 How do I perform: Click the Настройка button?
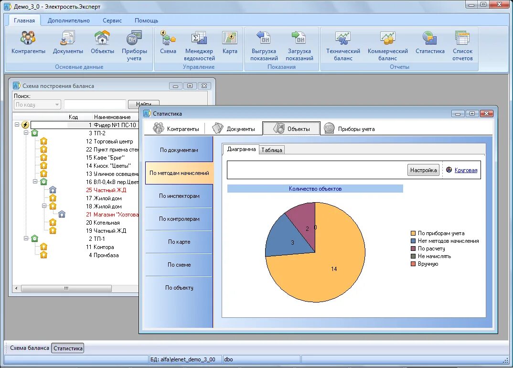pyautogui.click(x=423, y=170)
